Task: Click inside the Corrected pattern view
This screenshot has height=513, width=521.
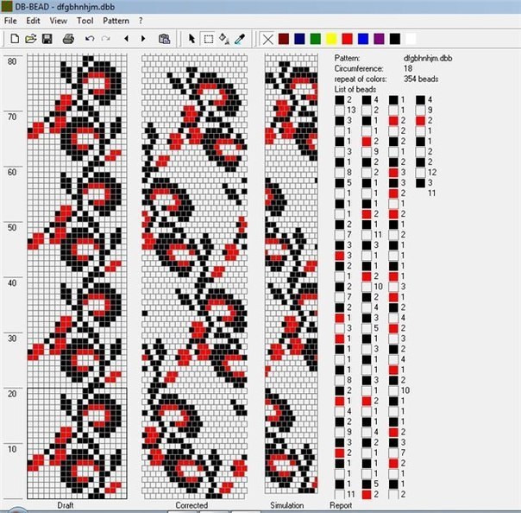Action: point(194,276)
